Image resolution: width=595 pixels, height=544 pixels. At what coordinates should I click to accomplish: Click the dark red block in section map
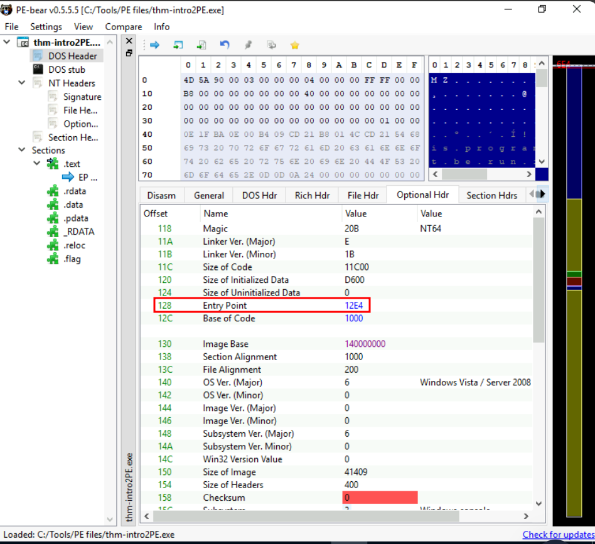point(574,281)
